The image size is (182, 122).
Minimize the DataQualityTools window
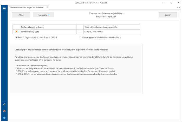coord(165,3)
